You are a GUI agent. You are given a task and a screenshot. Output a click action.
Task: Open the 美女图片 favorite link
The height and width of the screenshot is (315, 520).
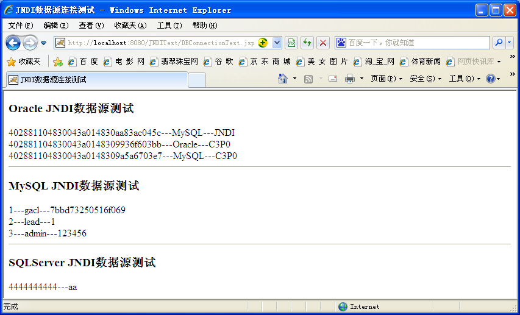tap(322, 62)
